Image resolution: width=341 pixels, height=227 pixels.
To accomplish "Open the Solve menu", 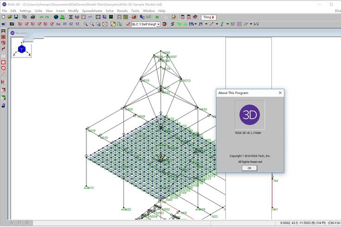I will pos(109,11).
